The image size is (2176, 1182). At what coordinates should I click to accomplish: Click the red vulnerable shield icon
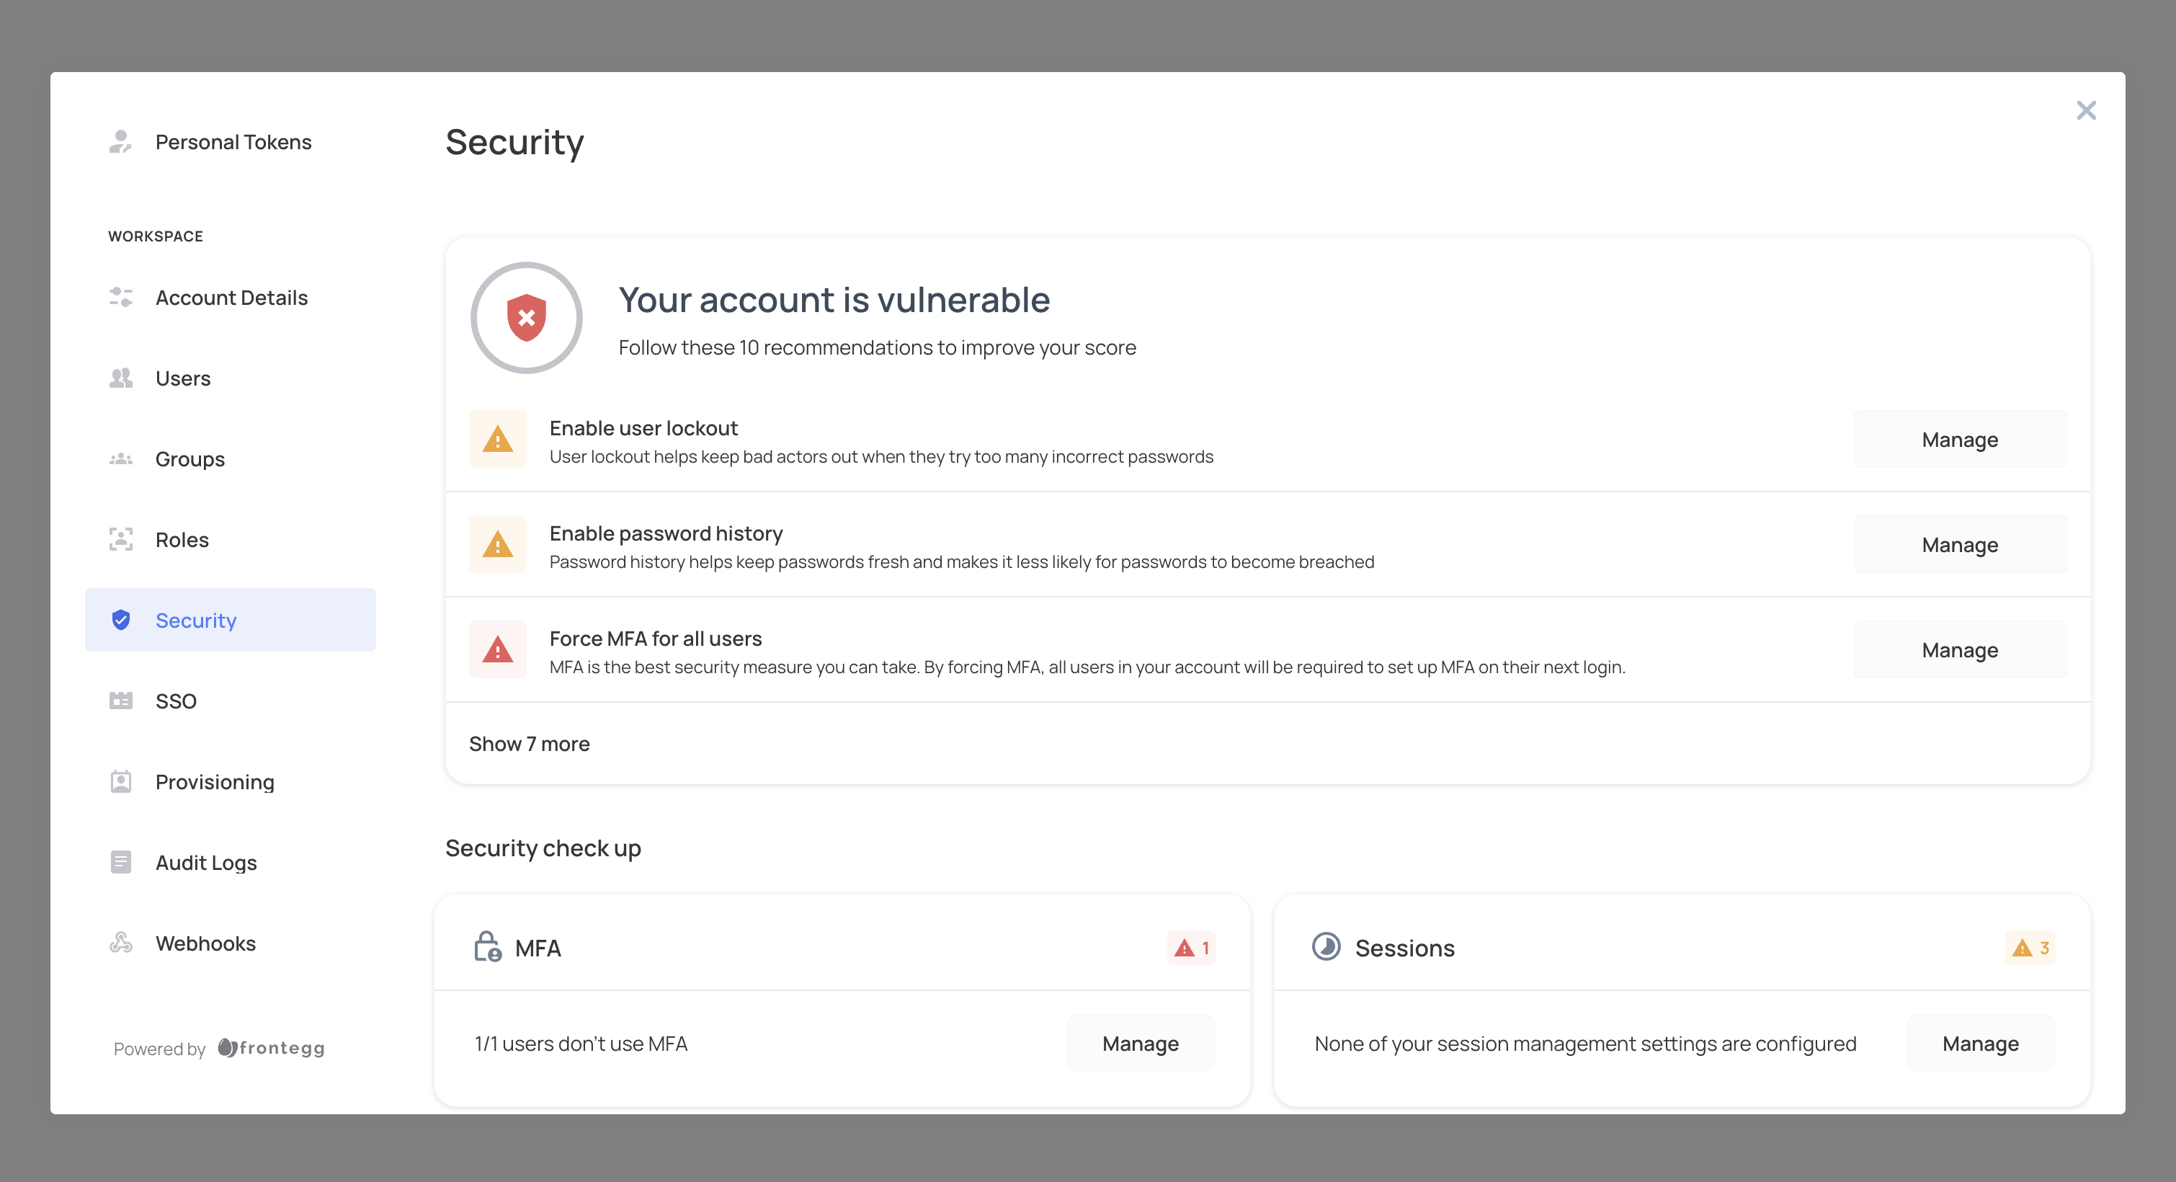526,318
